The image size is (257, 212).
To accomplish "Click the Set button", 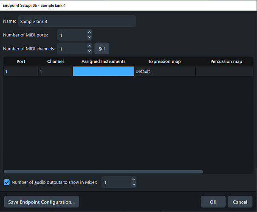I will (x=102, y=49).
